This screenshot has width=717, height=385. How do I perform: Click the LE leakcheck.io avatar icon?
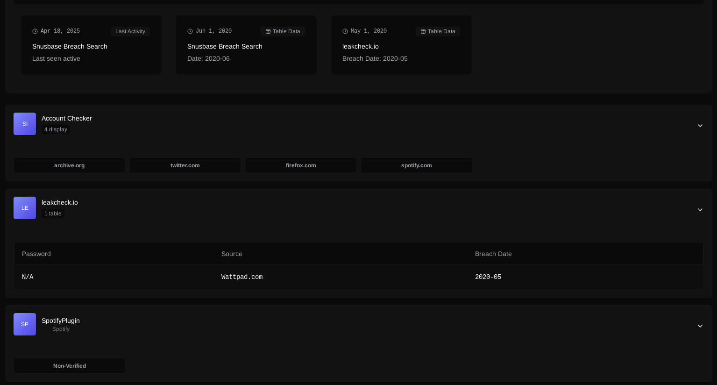click(x=25, y=208)
